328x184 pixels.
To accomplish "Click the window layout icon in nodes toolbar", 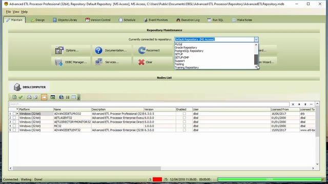I will tap(74, 97).
